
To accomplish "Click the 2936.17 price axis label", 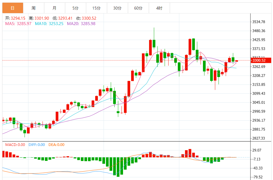I will pyautogui.click(x=259, y=120).
